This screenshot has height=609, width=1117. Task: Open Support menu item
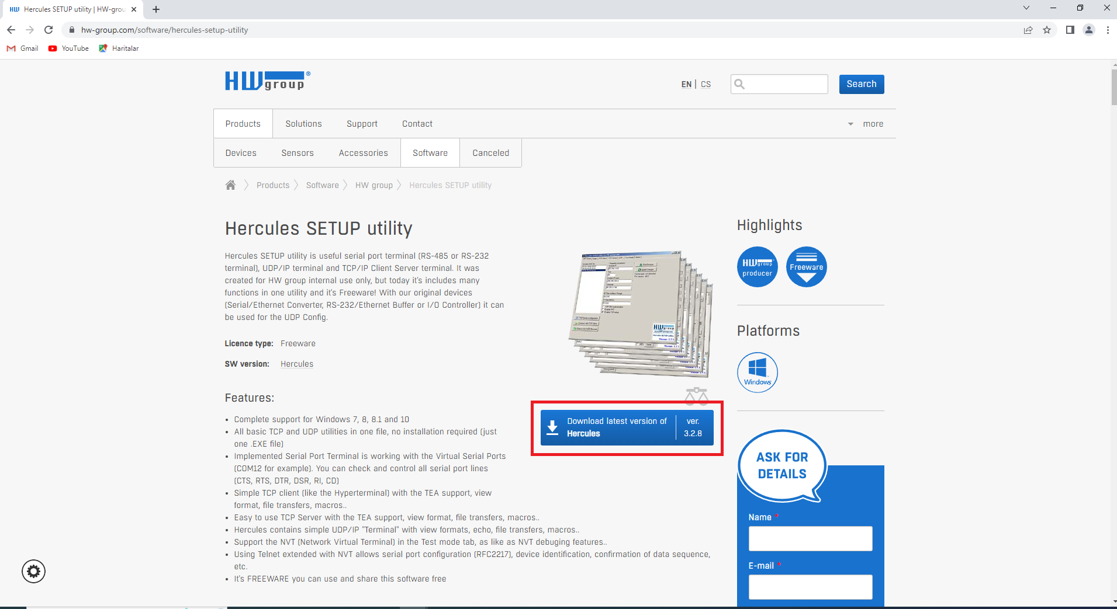click(362, 124)
